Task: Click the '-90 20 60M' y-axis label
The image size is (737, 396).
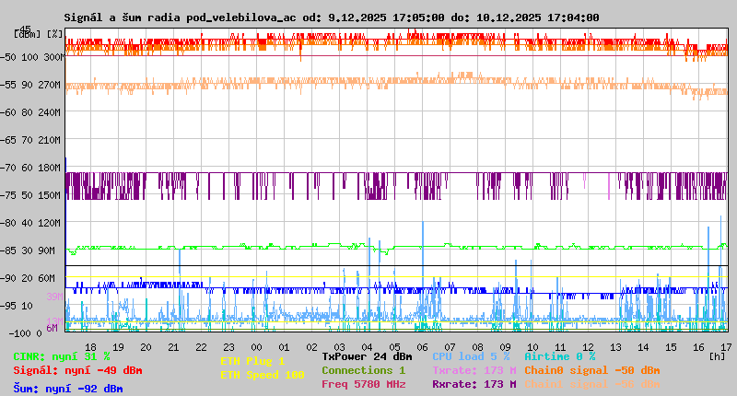Action: [29, 278]
